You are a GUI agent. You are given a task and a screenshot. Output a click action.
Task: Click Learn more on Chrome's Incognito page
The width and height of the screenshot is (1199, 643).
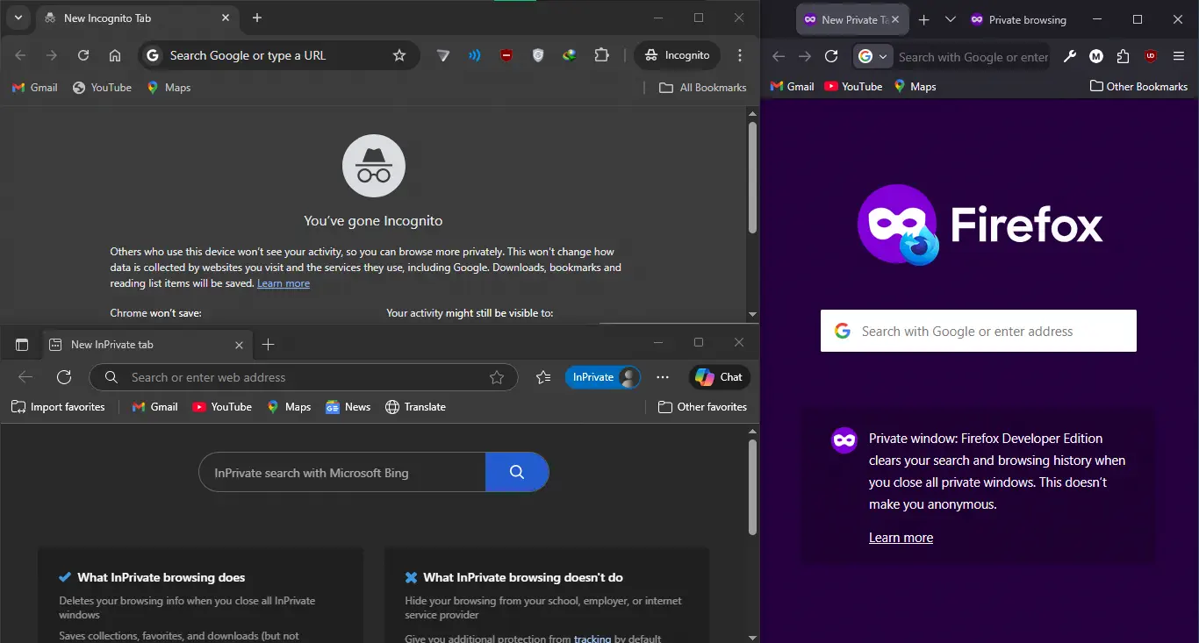pos(283,282)
